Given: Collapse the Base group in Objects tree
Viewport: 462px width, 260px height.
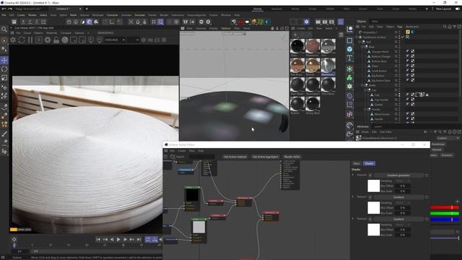Looking at the screenshot, I should (x=362, y=47).
